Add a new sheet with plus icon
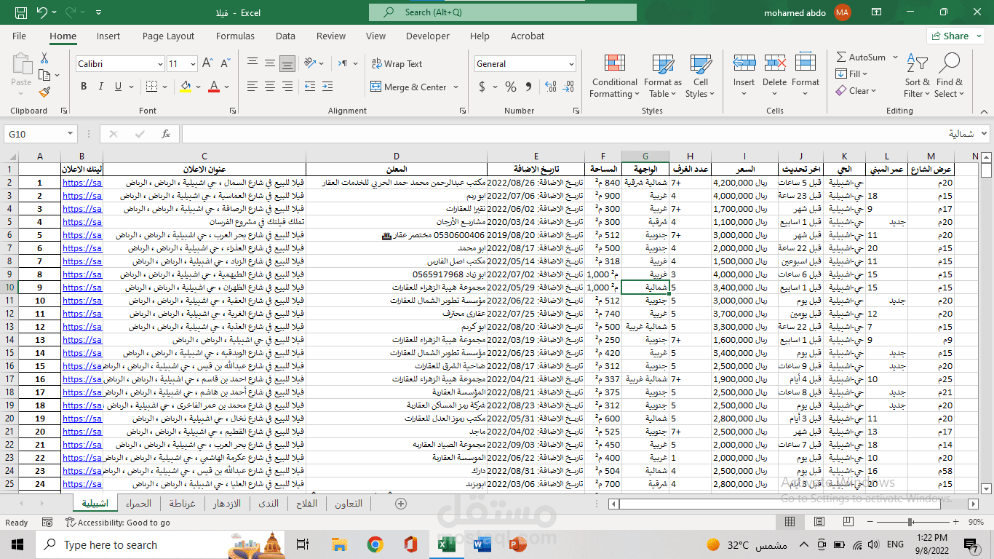The height and width of the screenshot is (559, 994). [400, 504]
